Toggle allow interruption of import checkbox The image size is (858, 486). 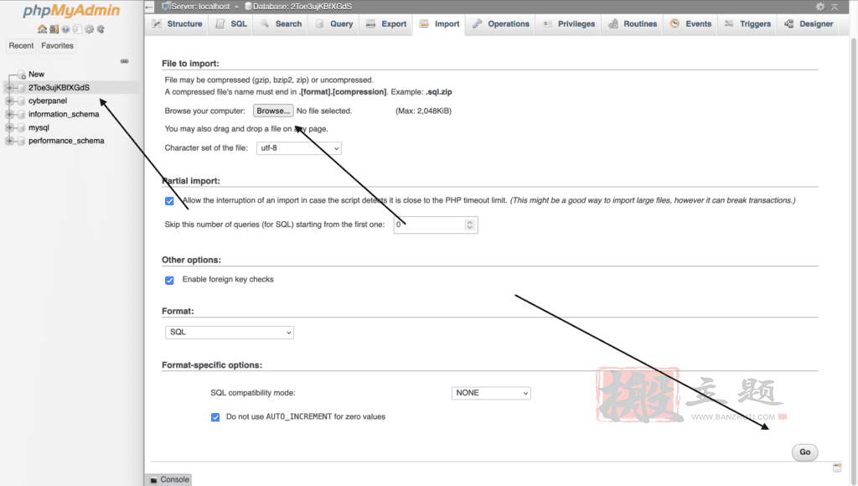tap(169, 201)
